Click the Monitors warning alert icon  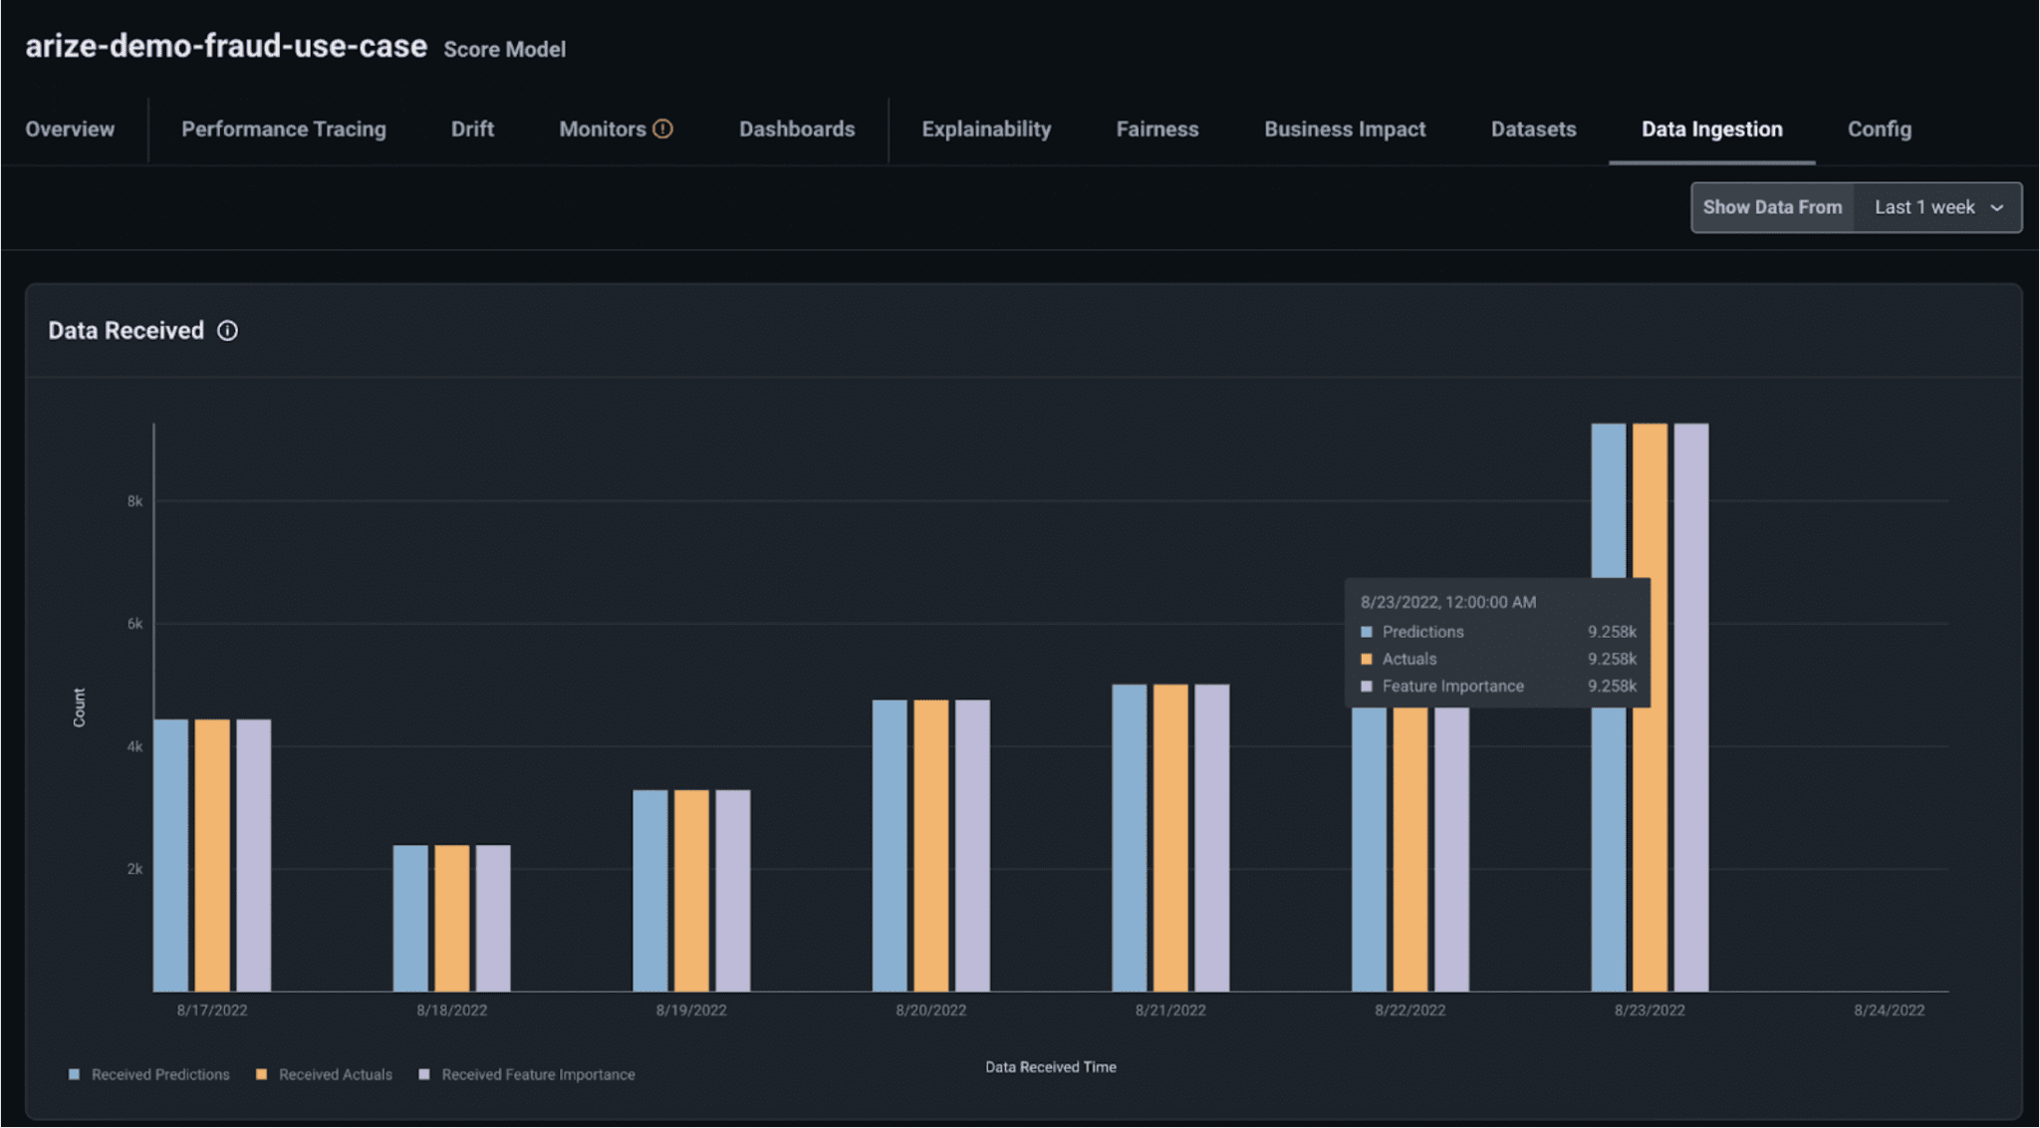tap(662, 129)
